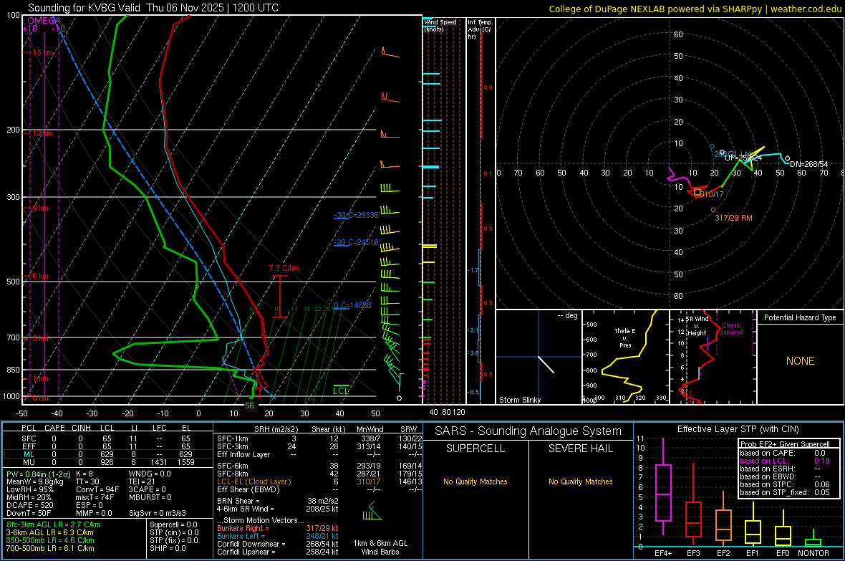Click the red 7.3 C/km lapse rate bracket label
845x561 pixels.
pyautogui.click(x=284, y=268)
